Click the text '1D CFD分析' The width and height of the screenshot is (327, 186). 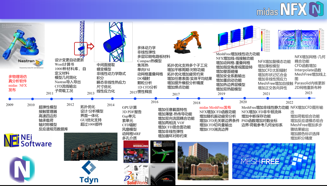[x=147, y=87]
